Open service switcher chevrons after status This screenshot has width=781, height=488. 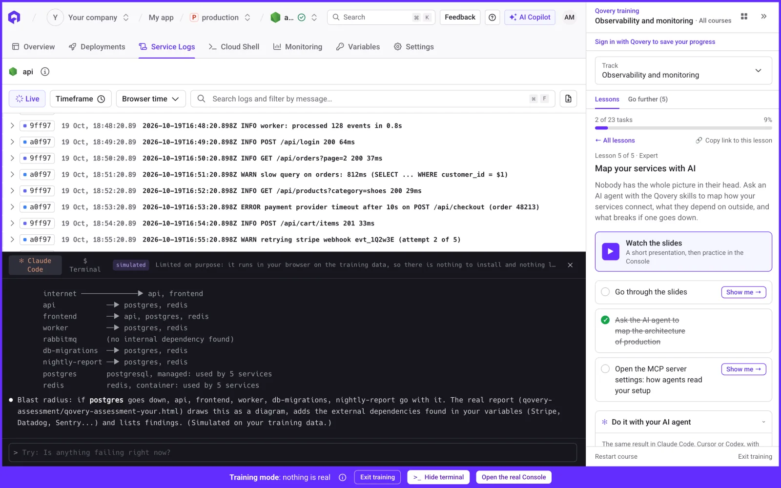(314, 18)
